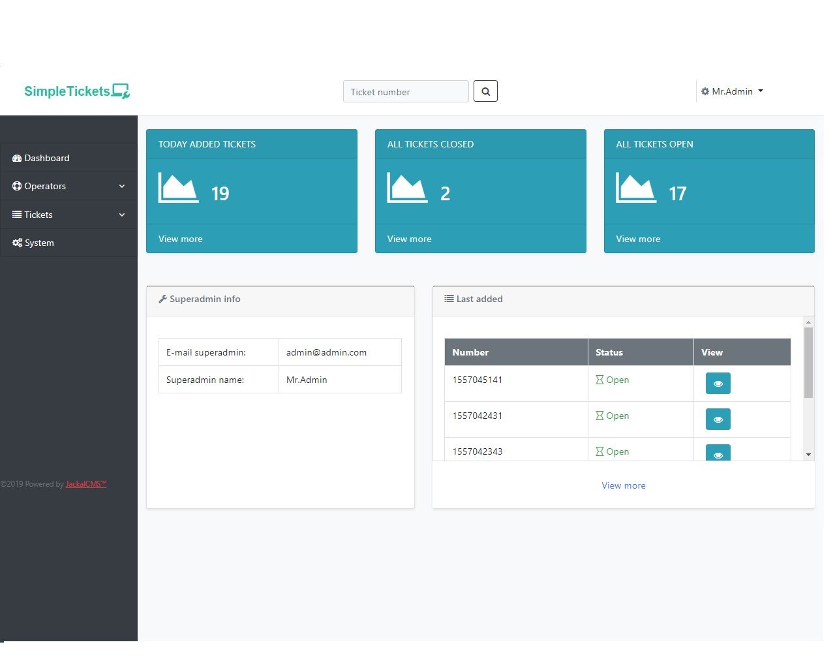Click ticket number 1557045141
Viewport: 835px width, 668px height.
pos(478,380)
